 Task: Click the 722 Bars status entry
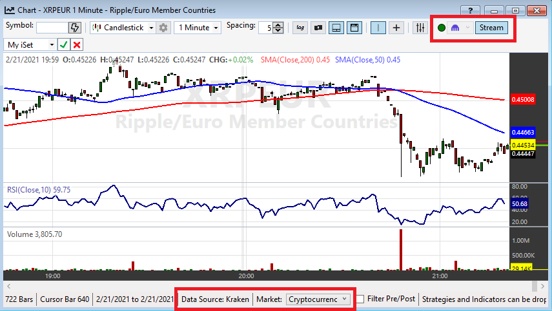19,299
